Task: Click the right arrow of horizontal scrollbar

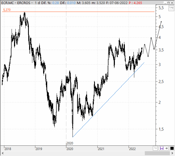Action: tap(172, 153)
